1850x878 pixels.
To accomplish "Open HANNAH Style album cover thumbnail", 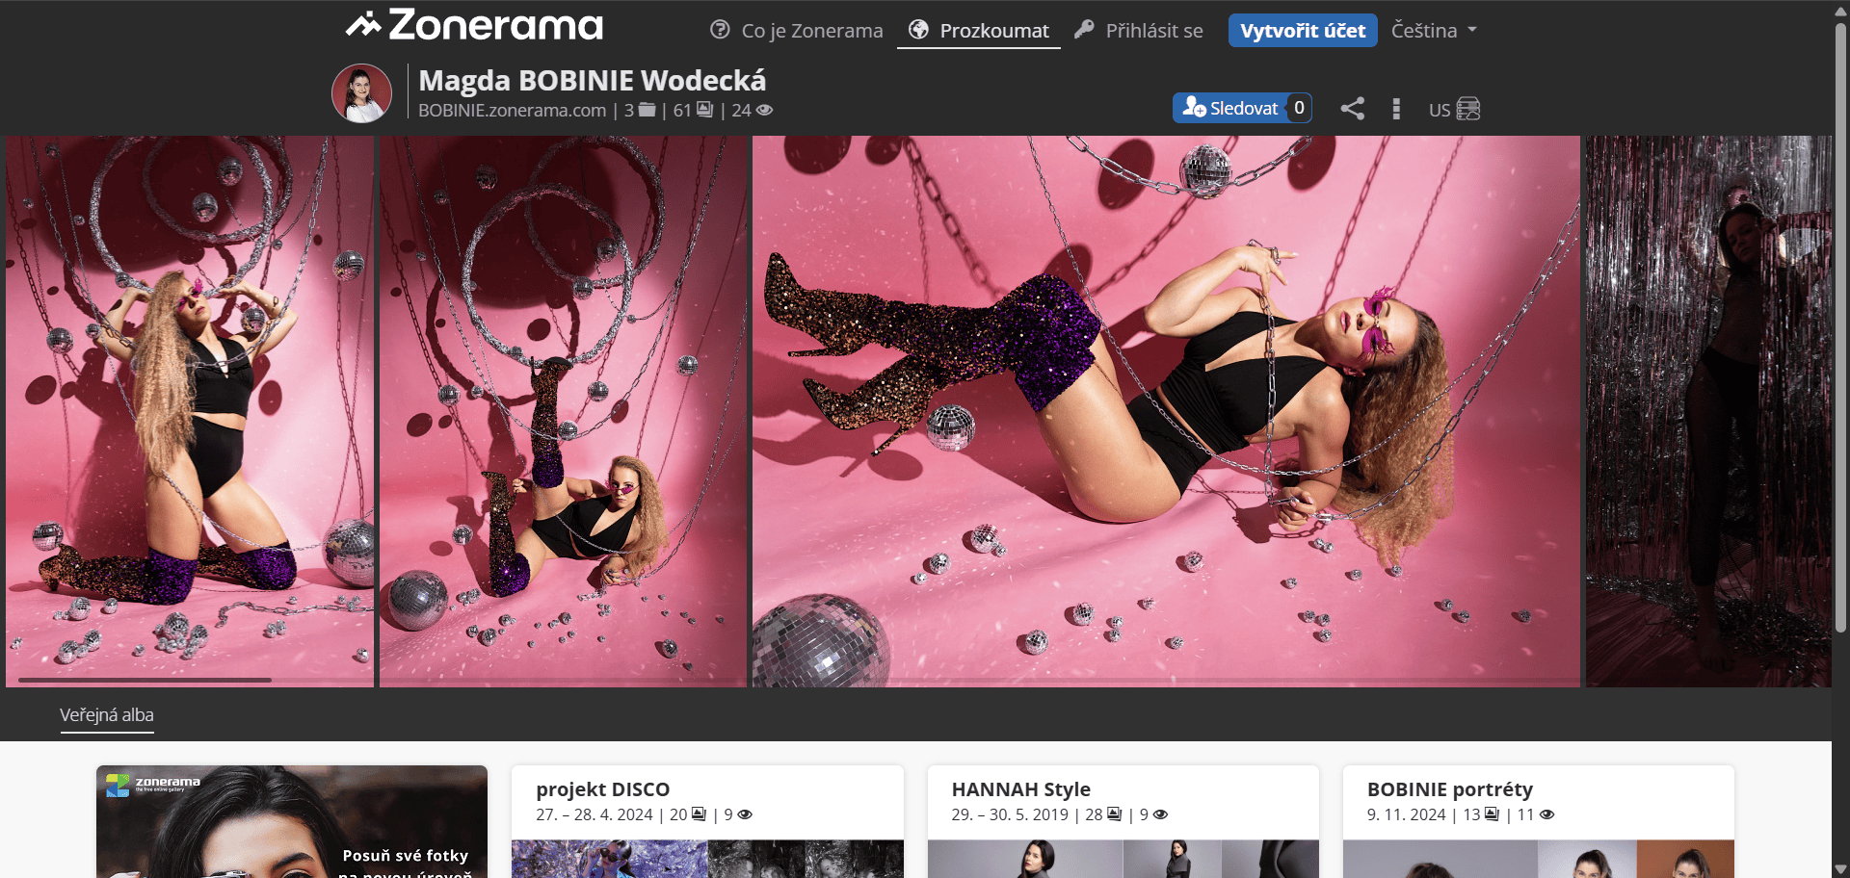I will point(1123,859).
